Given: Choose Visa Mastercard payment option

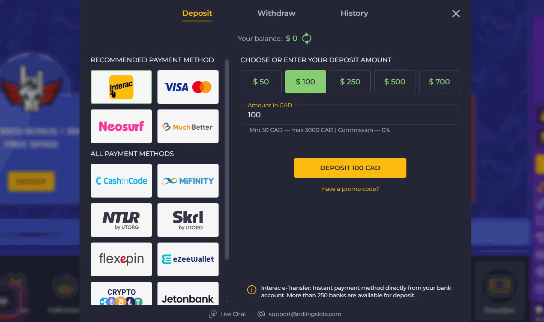Looking at the screenshot, I should (188, 87).
